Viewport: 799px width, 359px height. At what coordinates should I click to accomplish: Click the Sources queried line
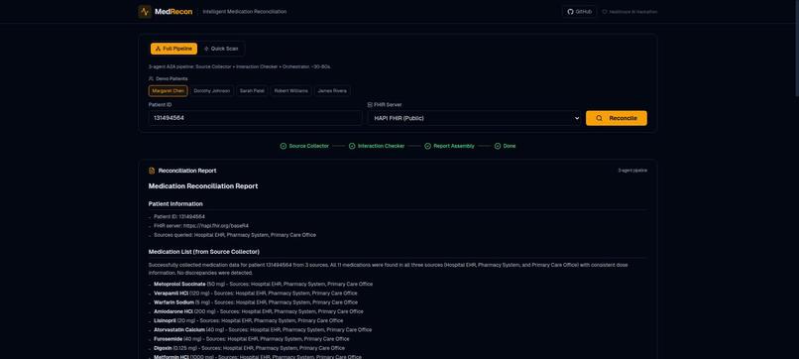coord(235,235)
